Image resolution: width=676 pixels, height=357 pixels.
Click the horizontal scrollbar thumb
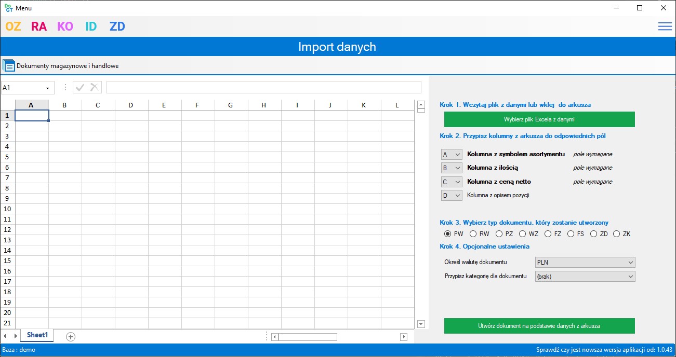coord(308,337)
